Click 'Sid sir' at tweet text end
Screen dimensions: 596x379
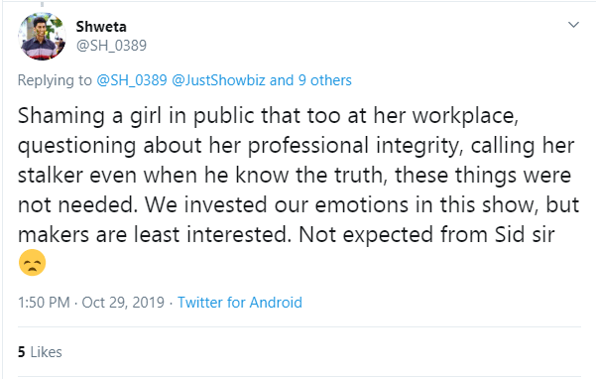click(525, 234)
